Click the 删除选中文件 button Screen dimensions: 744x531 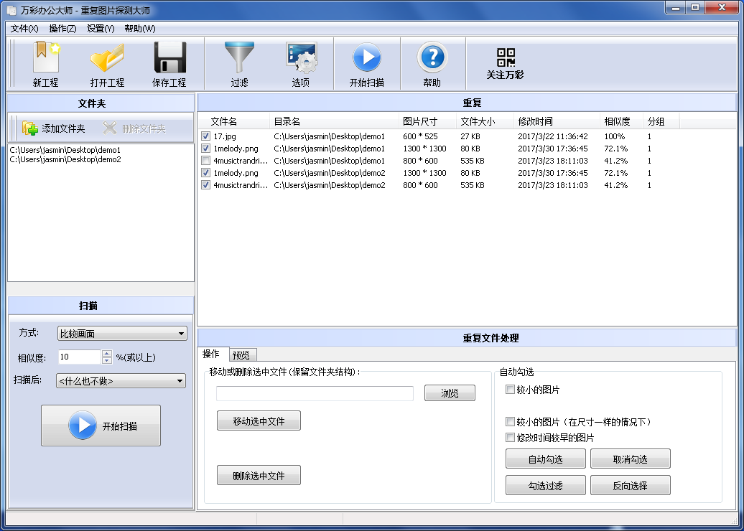click(259, 475)
